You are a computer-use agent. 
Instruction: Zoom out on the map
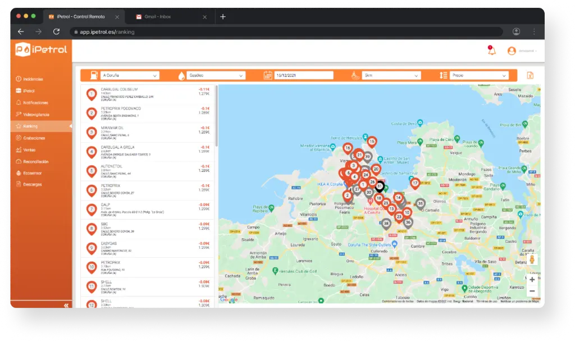coord(532,291)
